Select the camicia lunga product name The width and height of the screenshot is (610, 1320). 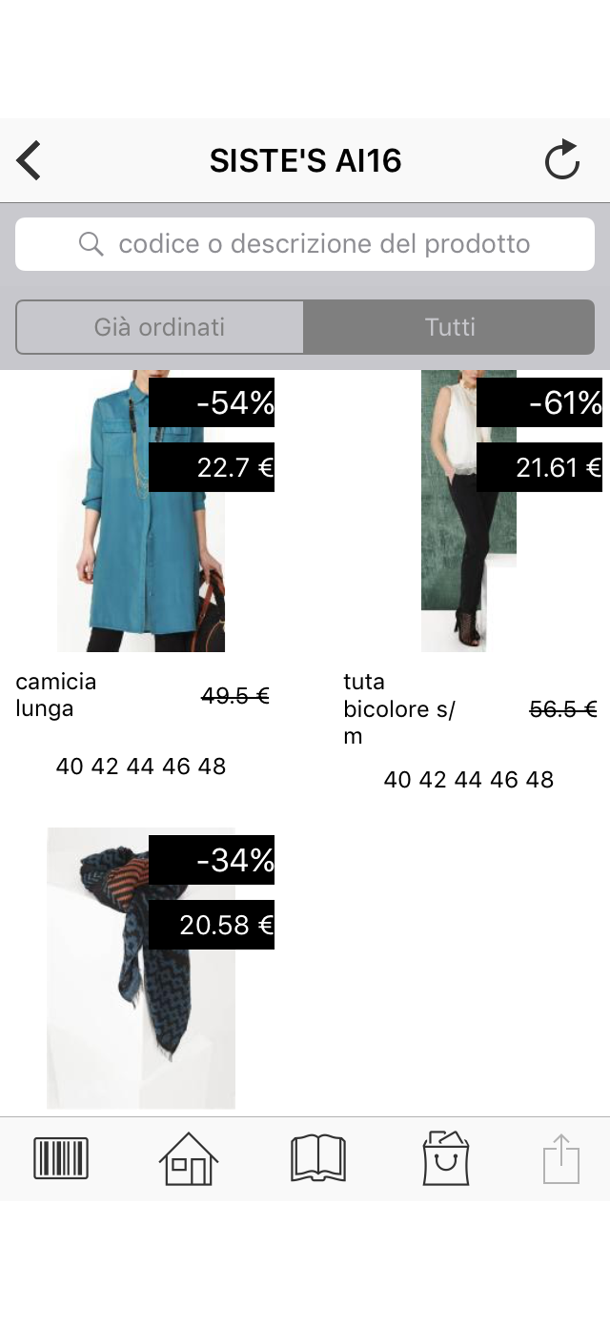pos(56,695)
